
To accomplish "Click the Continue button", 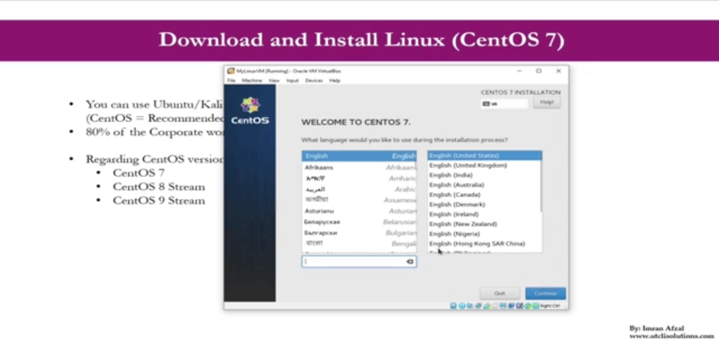I will click(x=545, y=294).
